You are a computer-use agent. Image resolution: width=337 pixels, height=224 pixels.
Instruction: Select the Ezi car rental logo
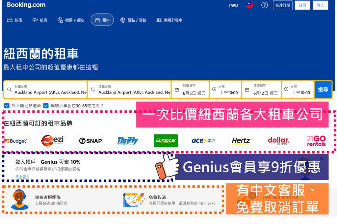pyautogui.click(x=53, y=141)
